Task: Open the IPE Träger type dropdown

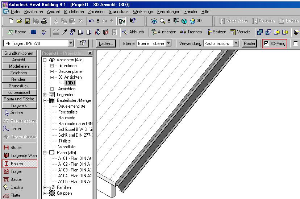Action: click(71, 43)
